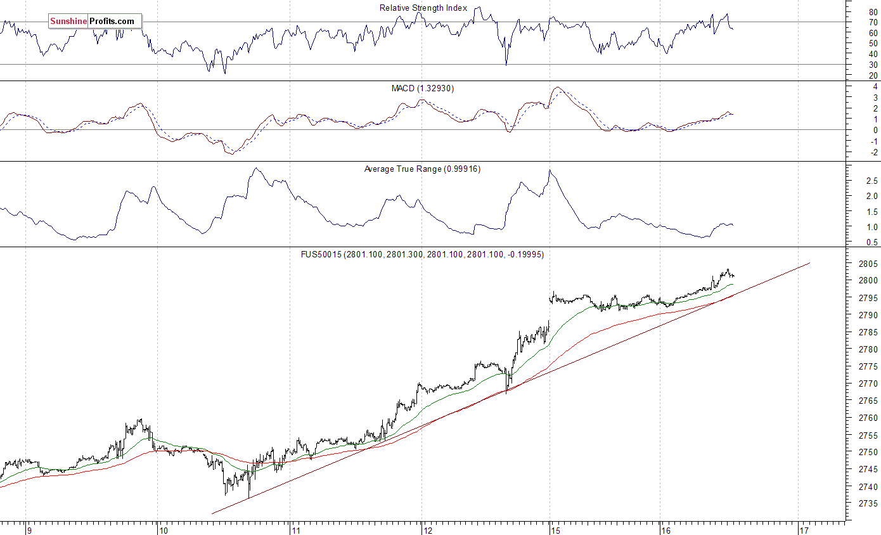Click the 80 level on the RSI axis
Image resolution: width=881 pixels, height=535 pixels.
[x=873, y=11]
